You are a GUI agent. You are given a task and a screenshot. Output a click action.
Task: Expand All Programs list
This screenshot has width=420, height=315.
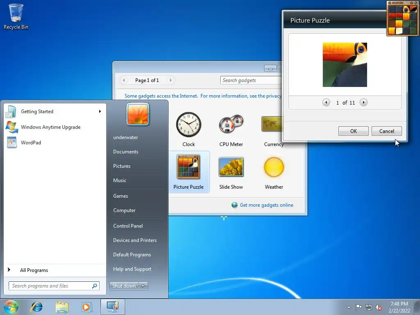pos(55,270)
